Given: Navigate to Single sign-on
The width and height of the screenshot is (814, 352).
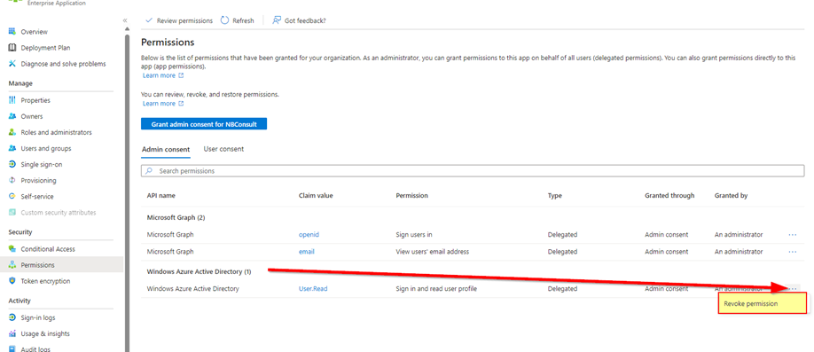Looking at the screenshot, I should (x=42, y=165).
